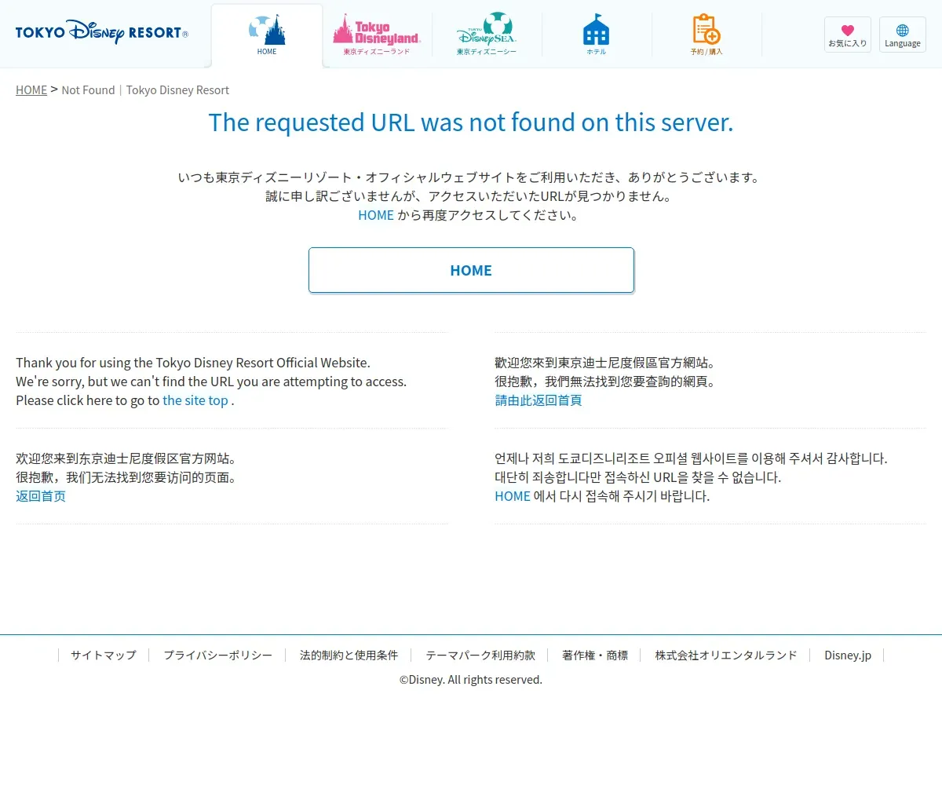Click HOME link in Japanese message

click(x=376, y=215)
